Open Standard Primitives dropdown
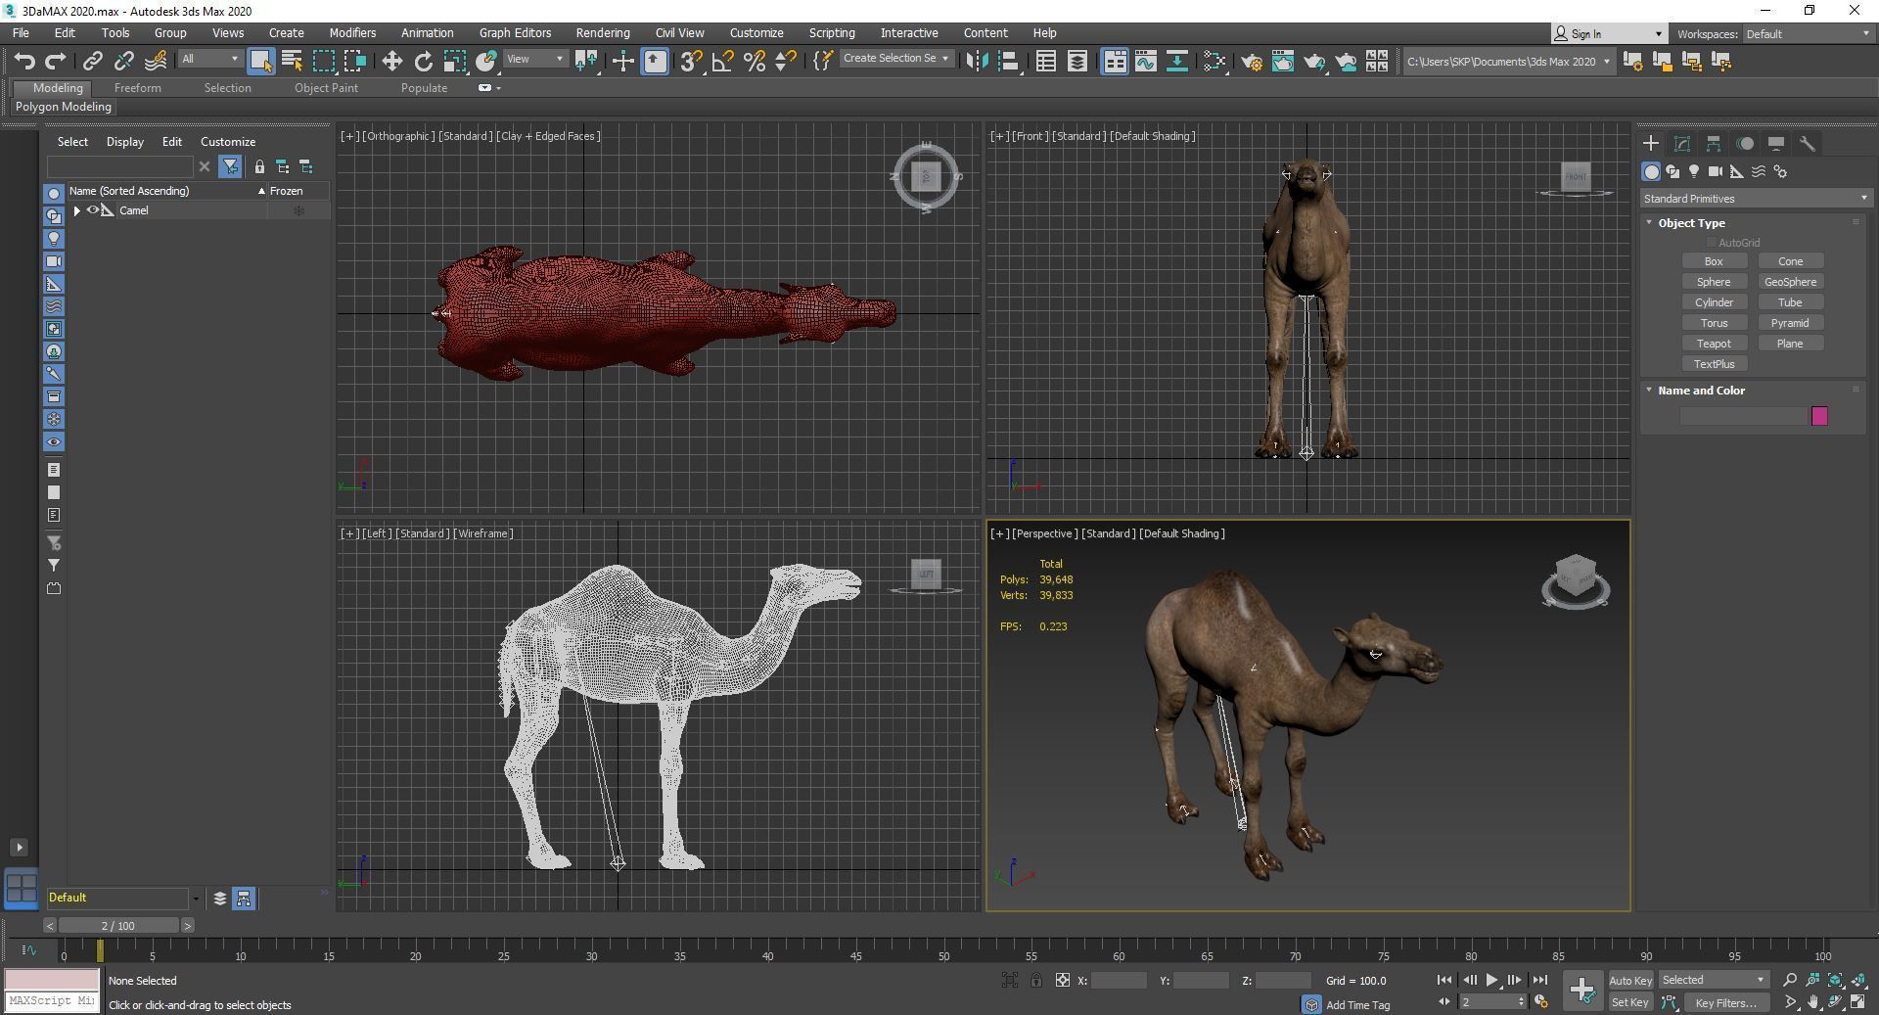The image size is (1879, 1015). click(1755, 199)
